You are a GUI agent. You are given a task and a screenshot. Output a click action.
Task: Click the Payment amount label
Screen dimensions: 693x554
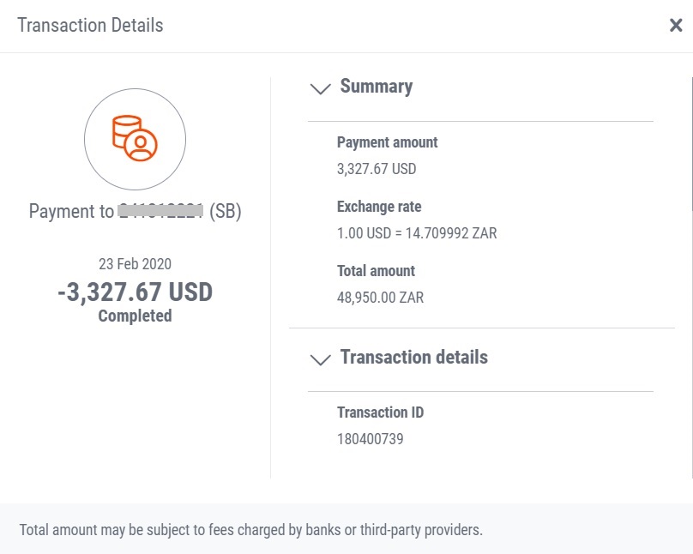pyautogui.click(x=387, y=142)
